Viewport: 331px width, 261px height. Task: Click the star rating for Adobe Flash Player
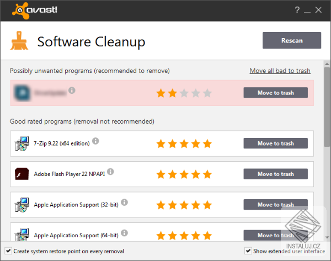[184, 174]
